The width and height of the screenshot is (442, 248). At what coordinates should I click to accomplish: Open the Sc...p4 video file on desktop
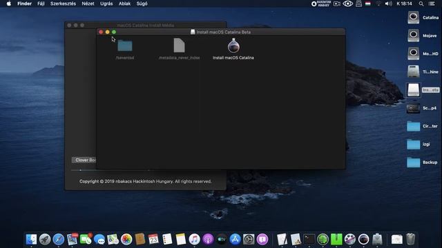point(413,108)
